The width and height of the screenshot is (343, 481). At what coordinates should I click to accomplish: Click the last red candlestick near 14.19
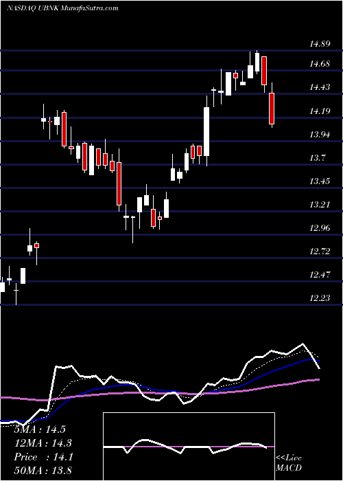(x=272, y=105)
